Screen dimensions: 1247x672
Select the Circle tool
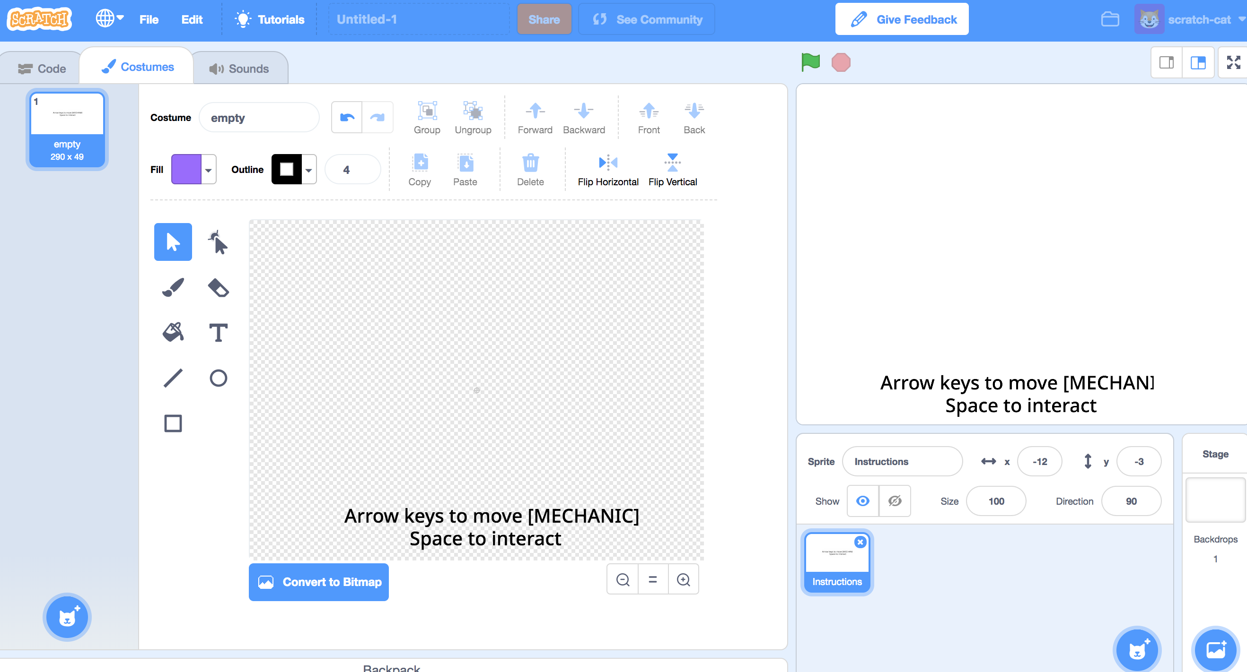click(218, 378)
